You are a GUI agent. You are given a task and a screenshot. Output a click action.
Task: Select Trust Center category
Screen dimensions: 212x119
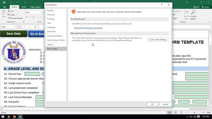pos(56,49)
